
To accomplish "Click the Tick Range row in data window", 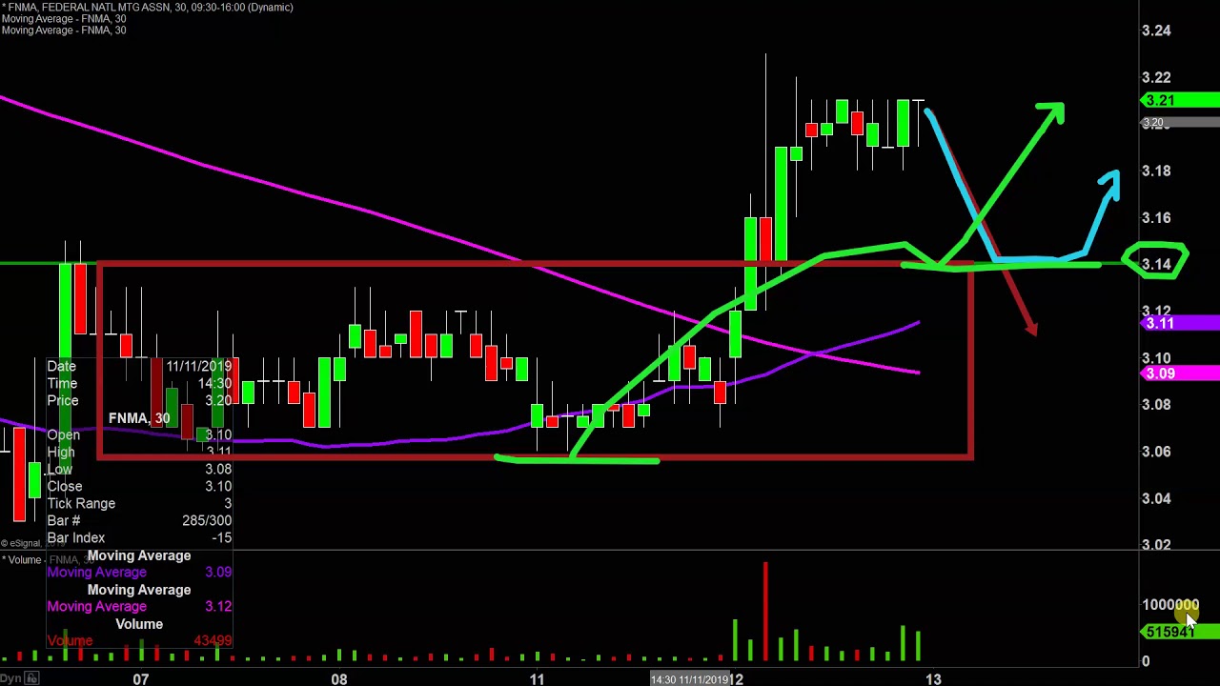I will [139, 504].
